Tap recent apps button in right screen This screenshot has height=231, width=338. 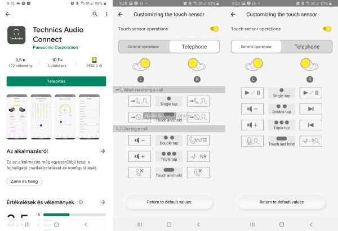click(252, 225)
